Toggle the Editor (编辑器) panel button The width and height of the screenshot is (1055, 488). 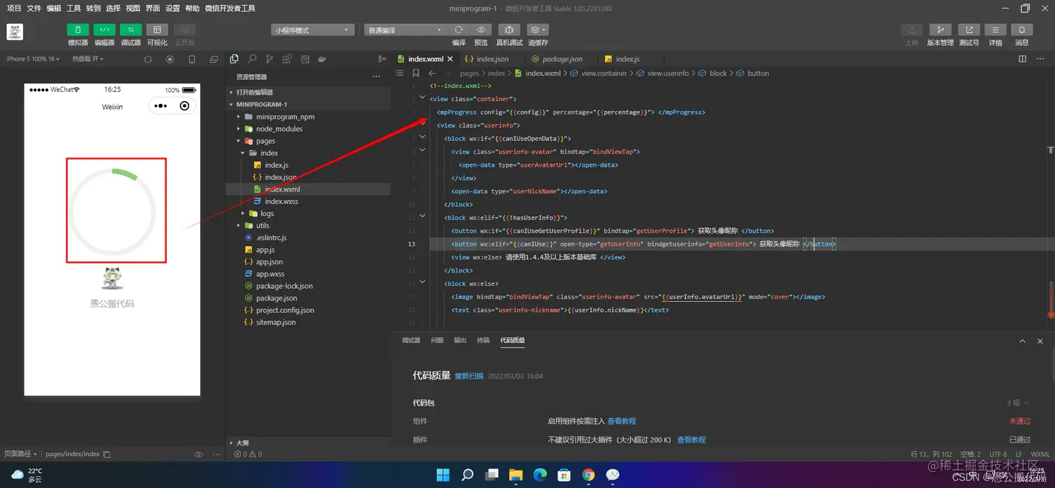104,30
